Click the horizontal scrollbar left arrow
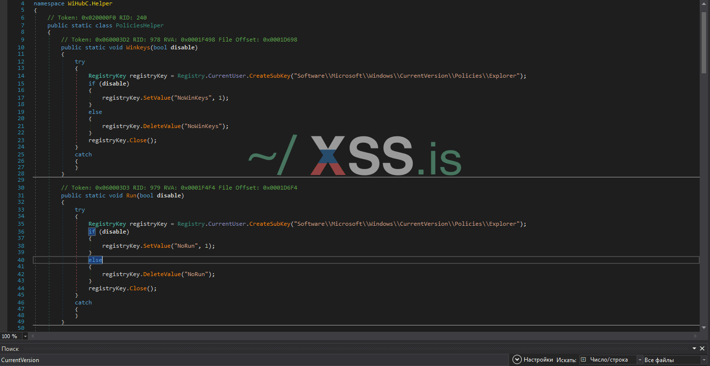The image size is (710, 366). point(33,336)
